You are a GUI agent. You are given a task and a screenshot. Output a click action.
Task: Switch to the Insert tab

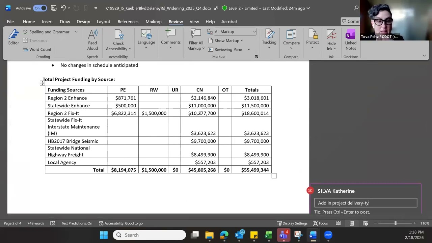pyautogui.click(x=47, y=22)
